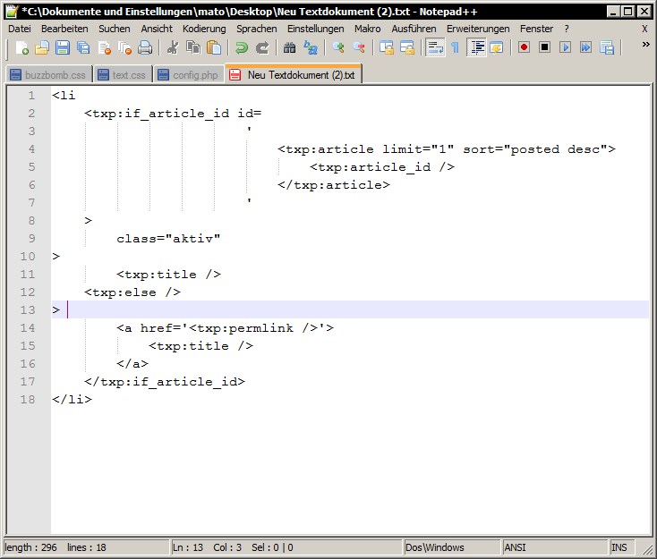This screenshot has height=559, width=657.
Task: Print the document with the printer icon
Action: point(145,47)
